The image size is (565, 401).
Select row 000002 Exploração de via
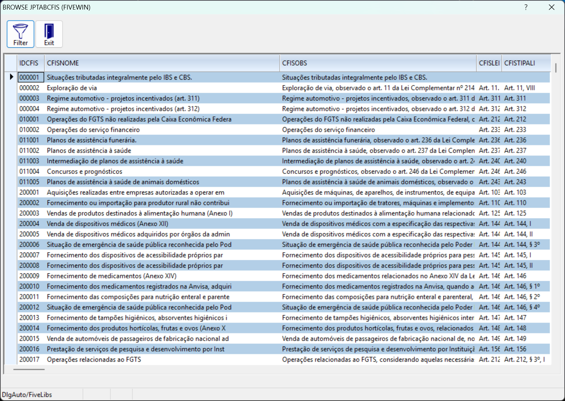tap(72, 88)
